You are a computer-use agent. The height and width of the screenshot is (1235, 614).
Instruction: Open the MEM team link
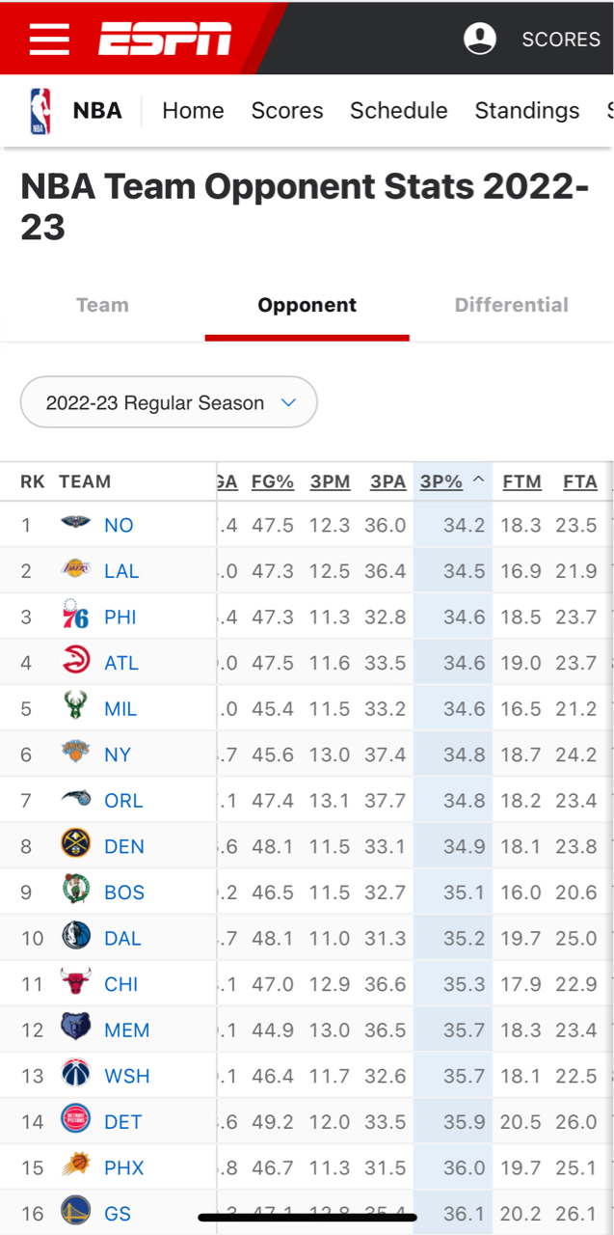tap(127, 1029)
